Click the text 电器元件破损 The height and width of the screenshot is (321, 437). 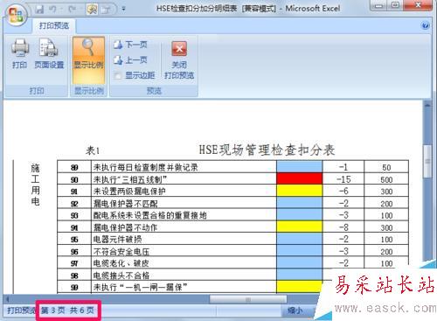pos(117,239)
